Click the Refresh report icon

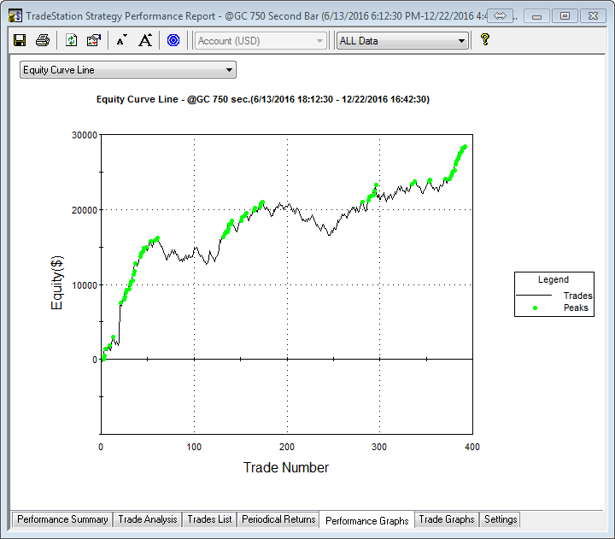click(x=72, y=40)
